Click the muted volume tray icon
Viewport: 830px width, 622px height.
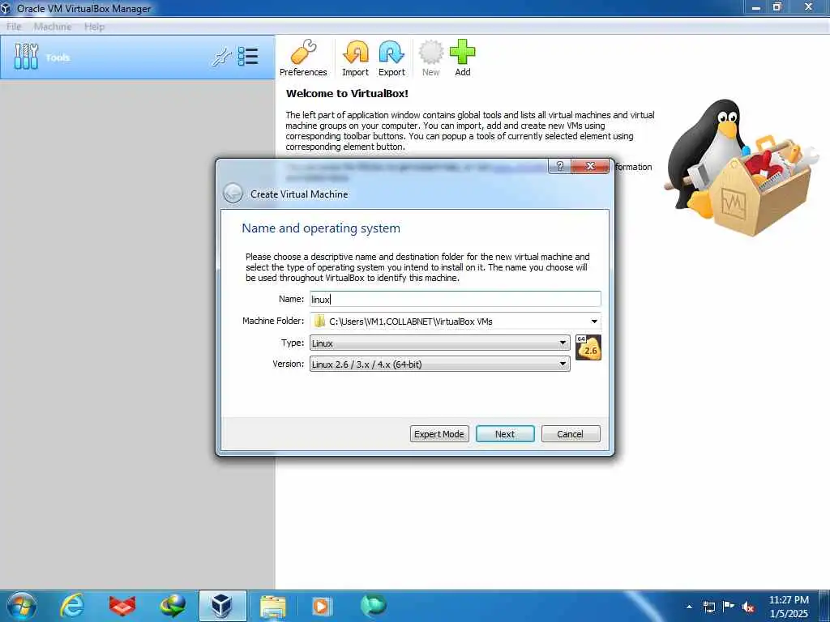click(748, 607)
